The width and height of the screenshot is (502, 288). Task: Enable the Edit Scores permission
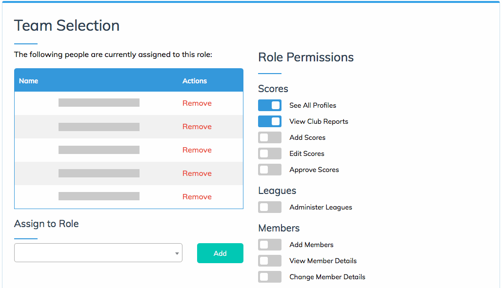click(270, 153)
